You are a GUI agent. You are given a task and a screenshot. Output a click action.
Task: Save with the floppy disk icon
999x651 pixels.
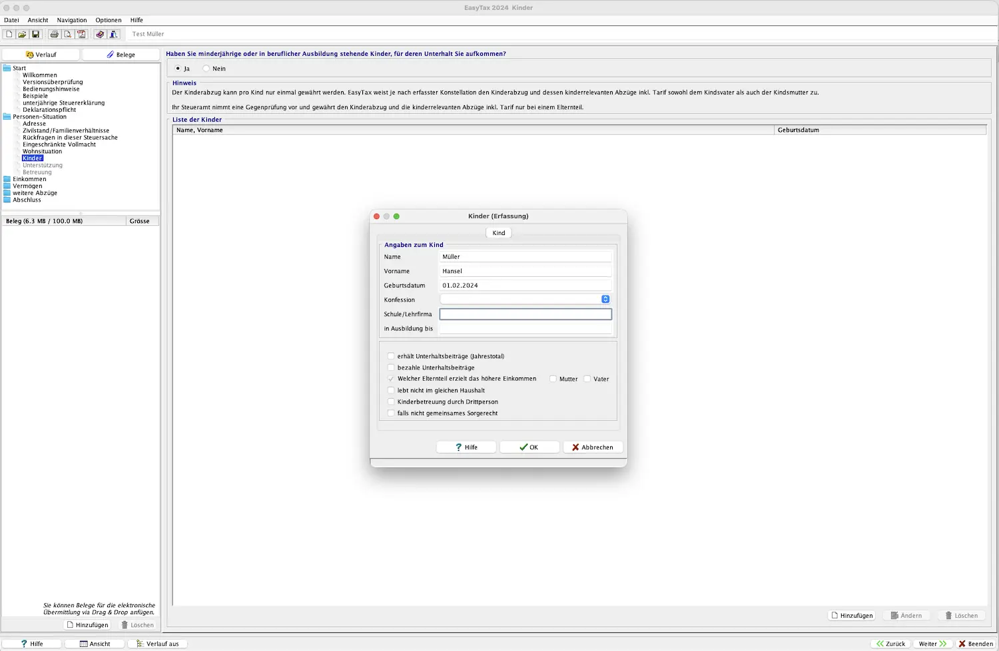click(x=36, y=34)
